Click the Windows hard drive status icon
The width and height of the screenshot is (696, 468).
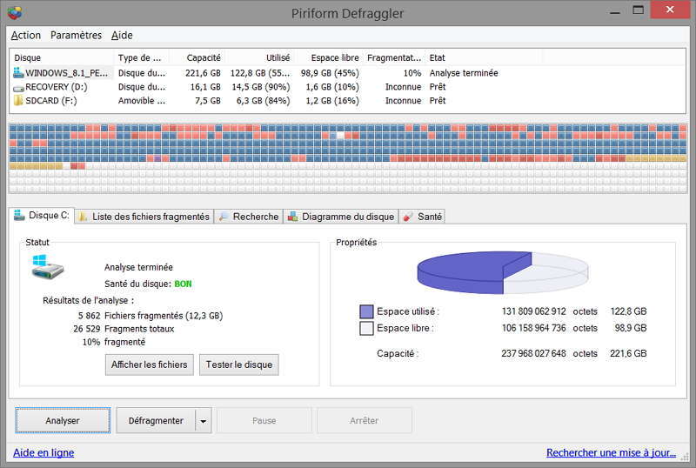click(48, 266)
